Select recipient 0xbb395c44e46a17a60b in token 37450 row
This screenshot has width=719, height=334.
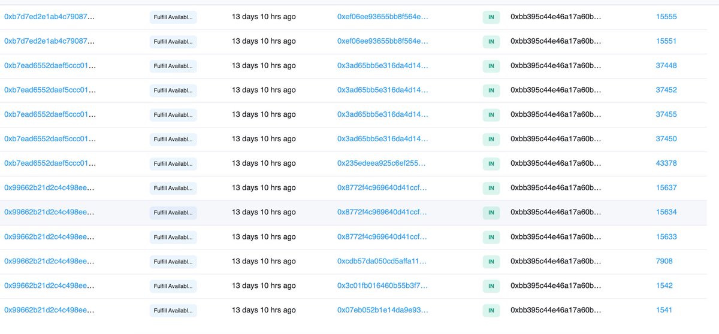coord(556,139)
